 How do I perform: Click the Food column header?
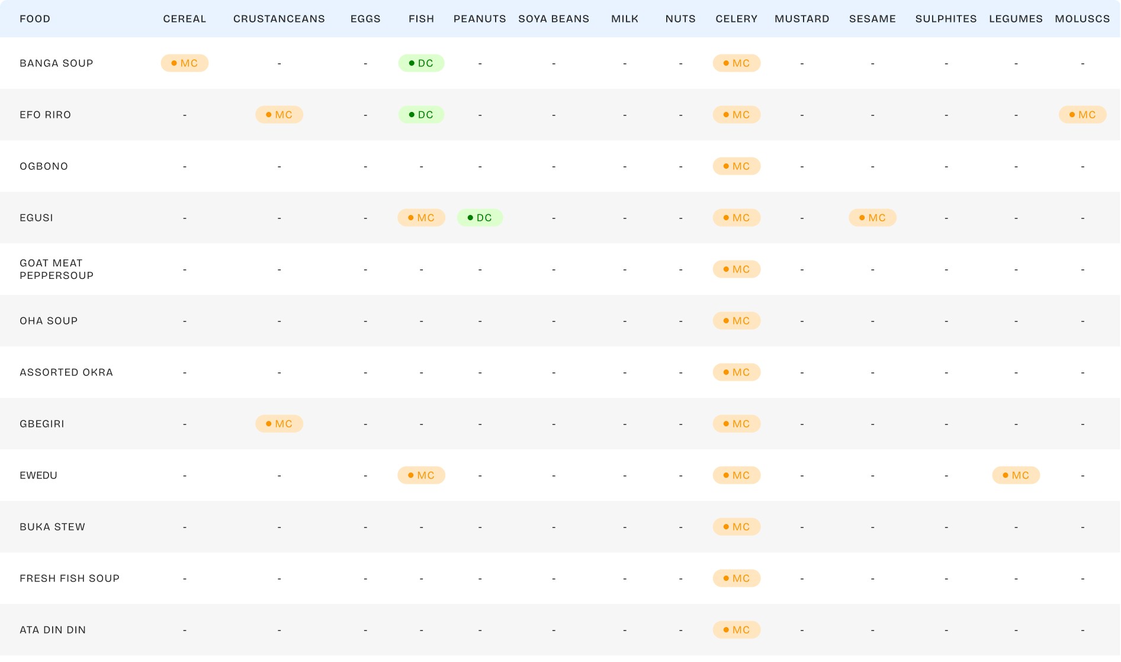(35, 19)
